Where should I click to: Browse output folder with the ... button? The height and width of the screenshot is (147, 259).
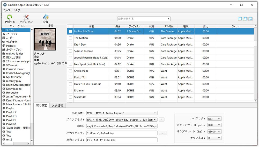click(163, 133)
